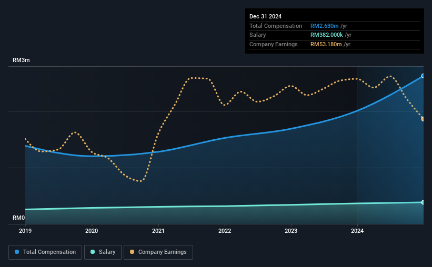
Task: Toggle the Company Earnings legend button
Action: pyautogui.click(x=158, y=252)
